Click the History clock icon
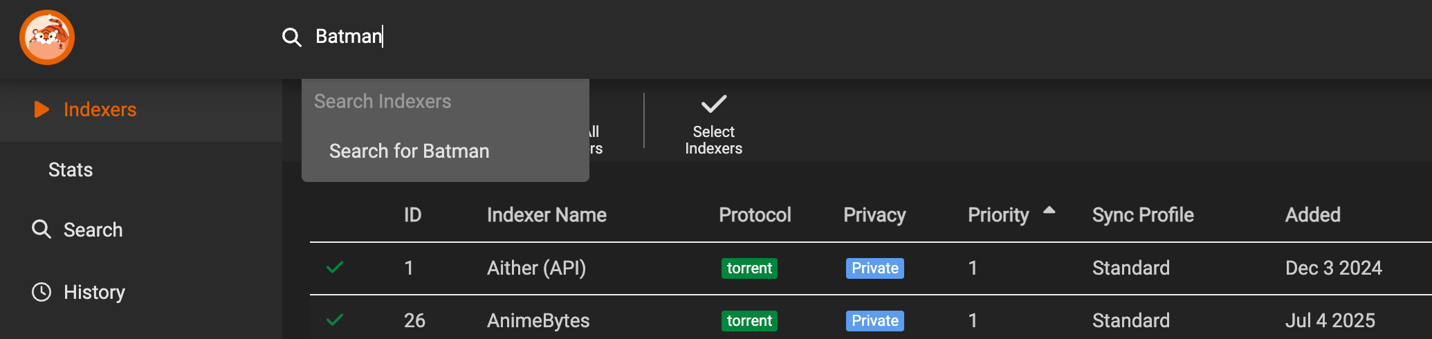The width and height of the screenshot is (1432, 339). (42, 292)
